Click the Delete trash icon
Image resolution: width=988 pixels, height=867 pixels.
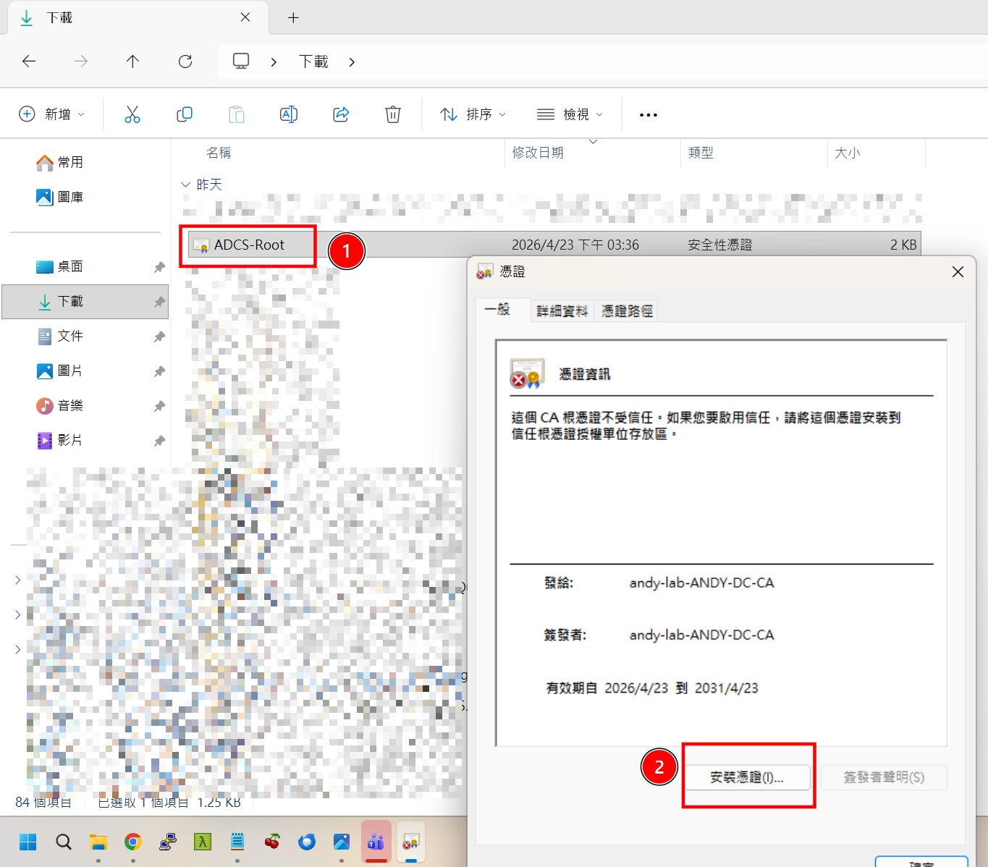(x=393, y=114)
